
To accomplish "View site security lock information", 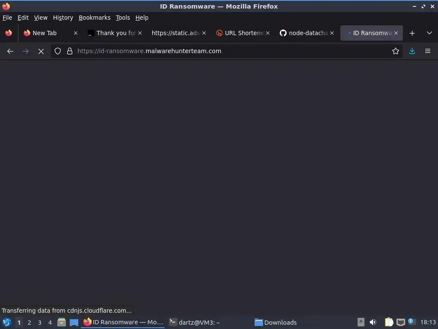I will (x=70, y=51).
